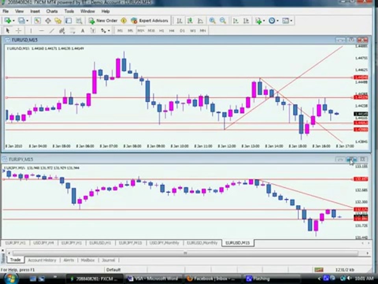The width and height of the screenshot is (378, 284).
Task: Open the View menu
Action: [19, 11]
